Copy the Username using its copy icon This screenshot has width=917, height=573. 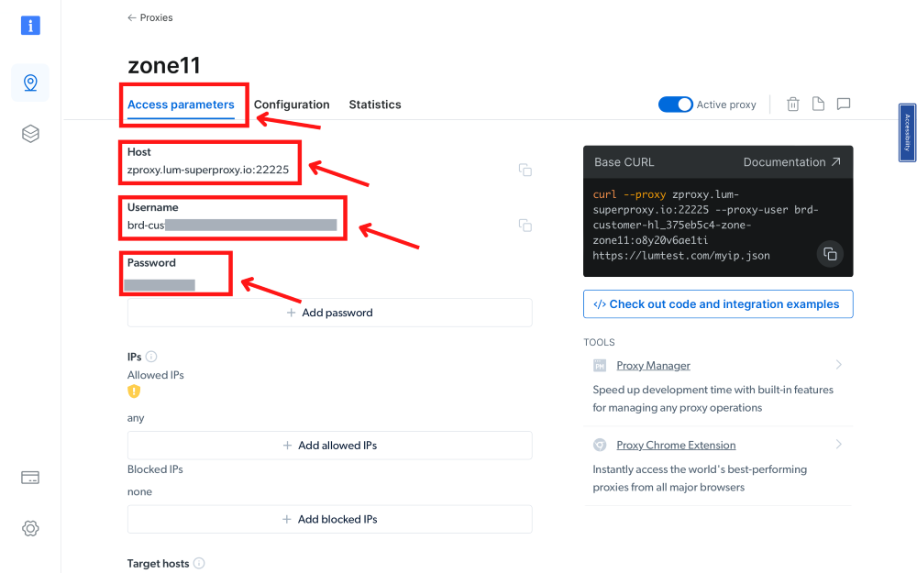click(x=525, y=225)
